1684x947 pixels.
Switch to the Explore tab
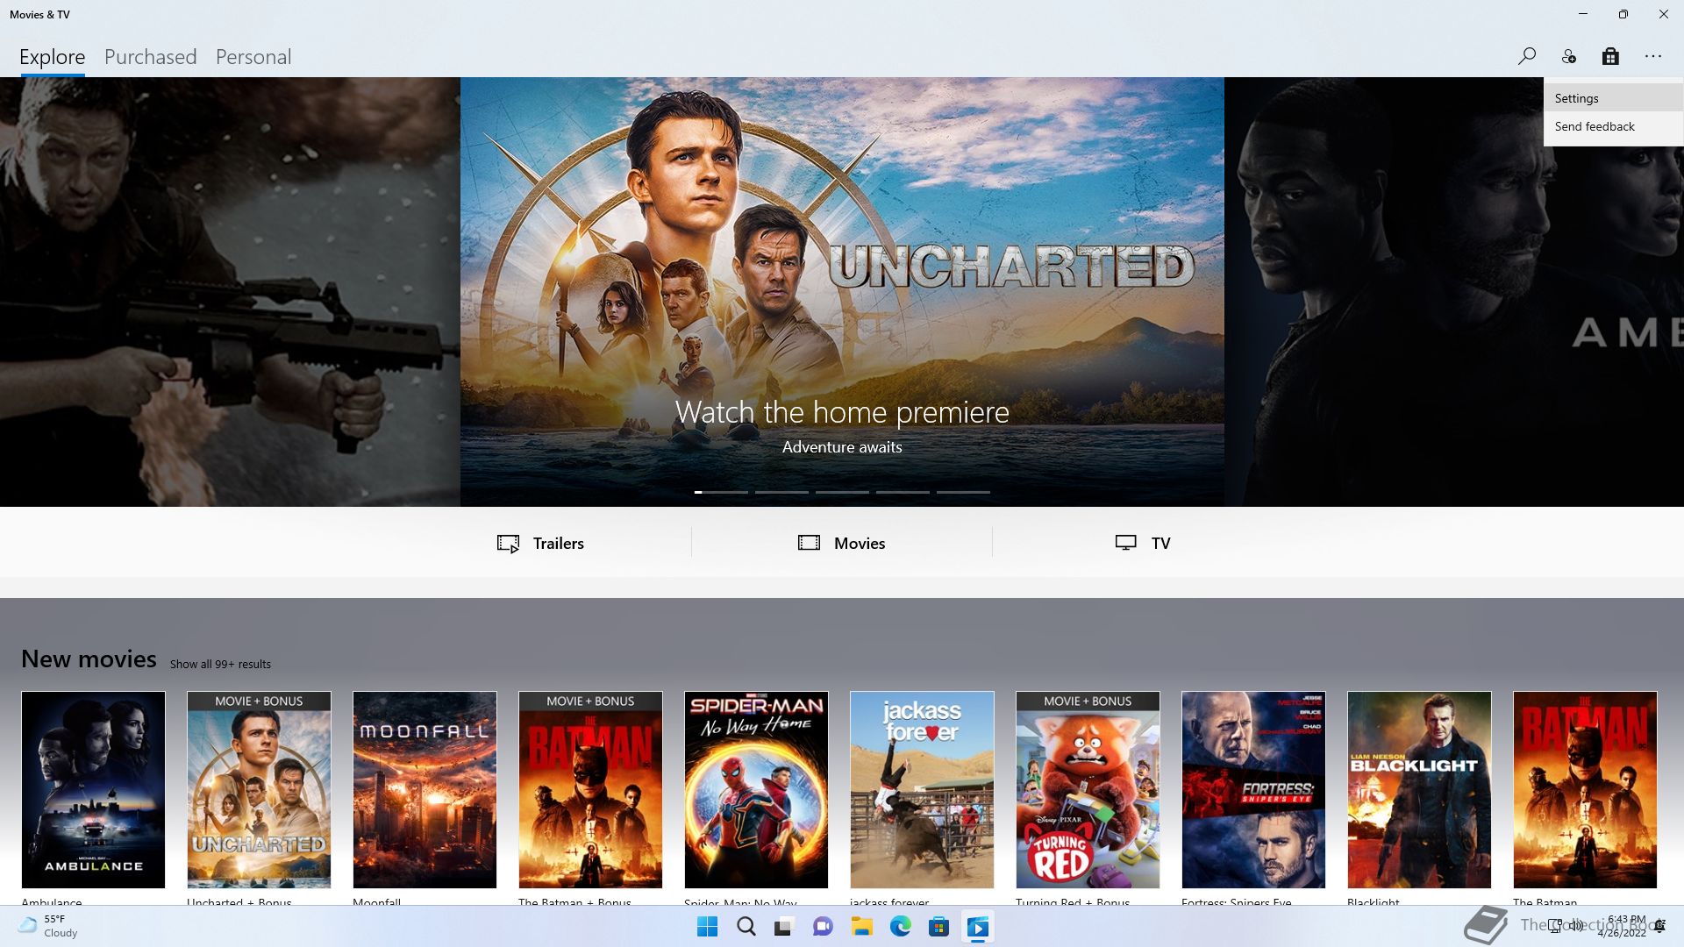[x=53, y=57]
